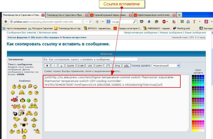Expand the dropdown arrow next to the ABP icon

coord(168,22)
